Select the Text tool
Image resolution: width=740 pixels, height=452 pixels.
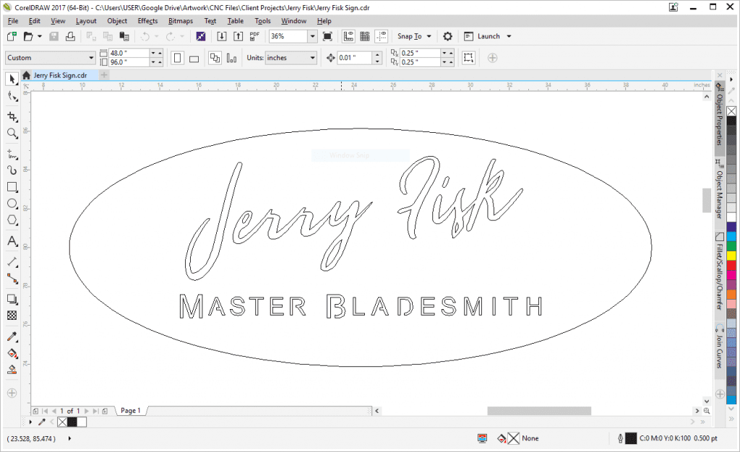12,241
